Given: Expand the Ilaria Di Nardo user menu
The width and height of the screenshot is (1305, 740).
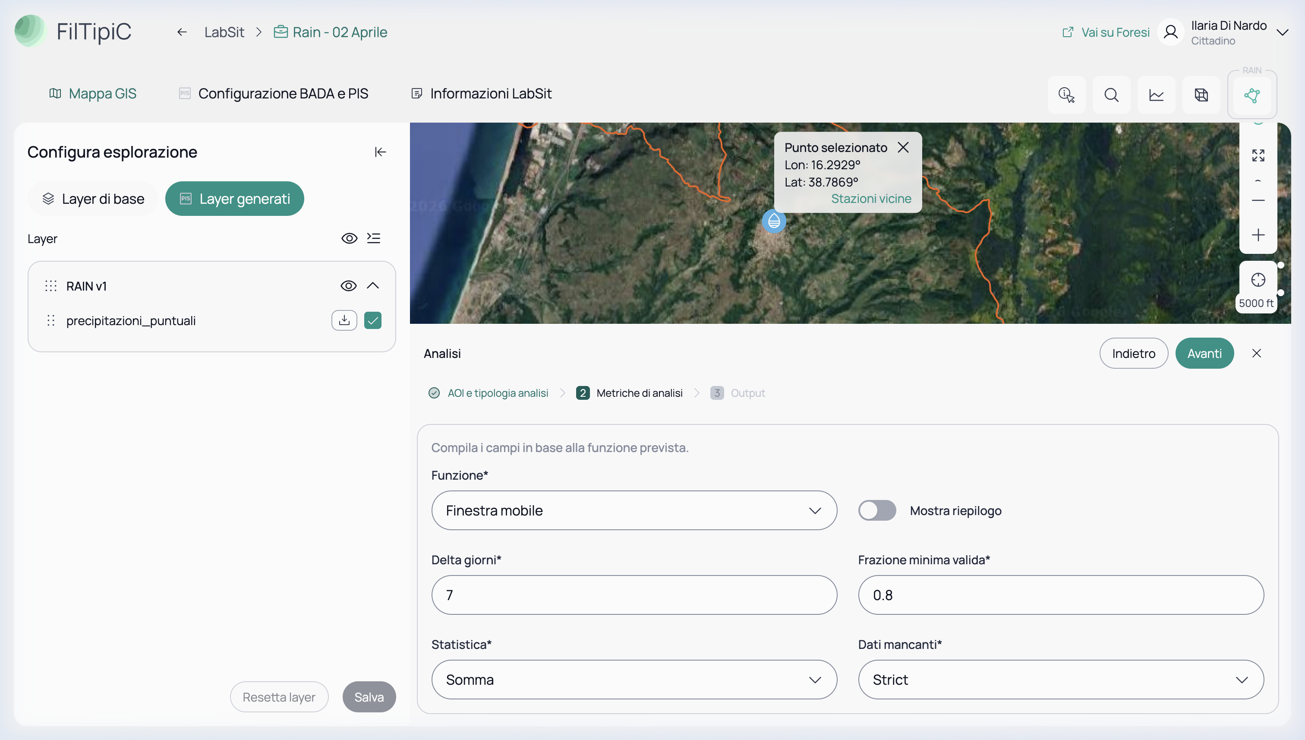Looking at the screenshot, I should [1282, 32].
